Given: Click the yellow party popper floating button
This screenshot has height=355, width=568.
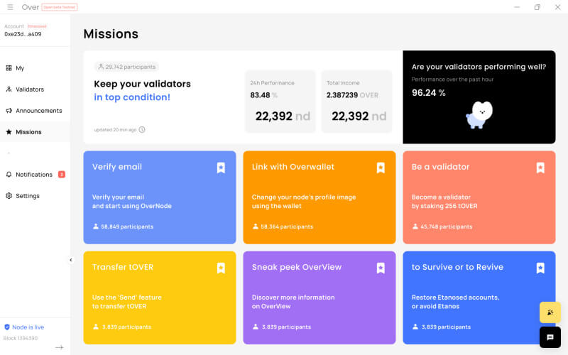Looking at the screenshot, I should pos(550,312).
